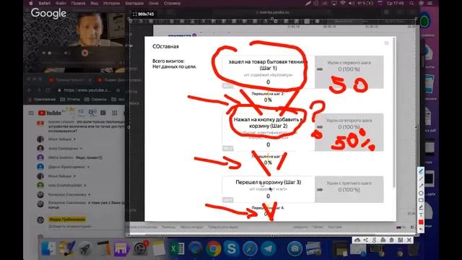The height and width of the screenshot is (260, 462).
Task: Open the Файл menu
Action: click(61, 3)
